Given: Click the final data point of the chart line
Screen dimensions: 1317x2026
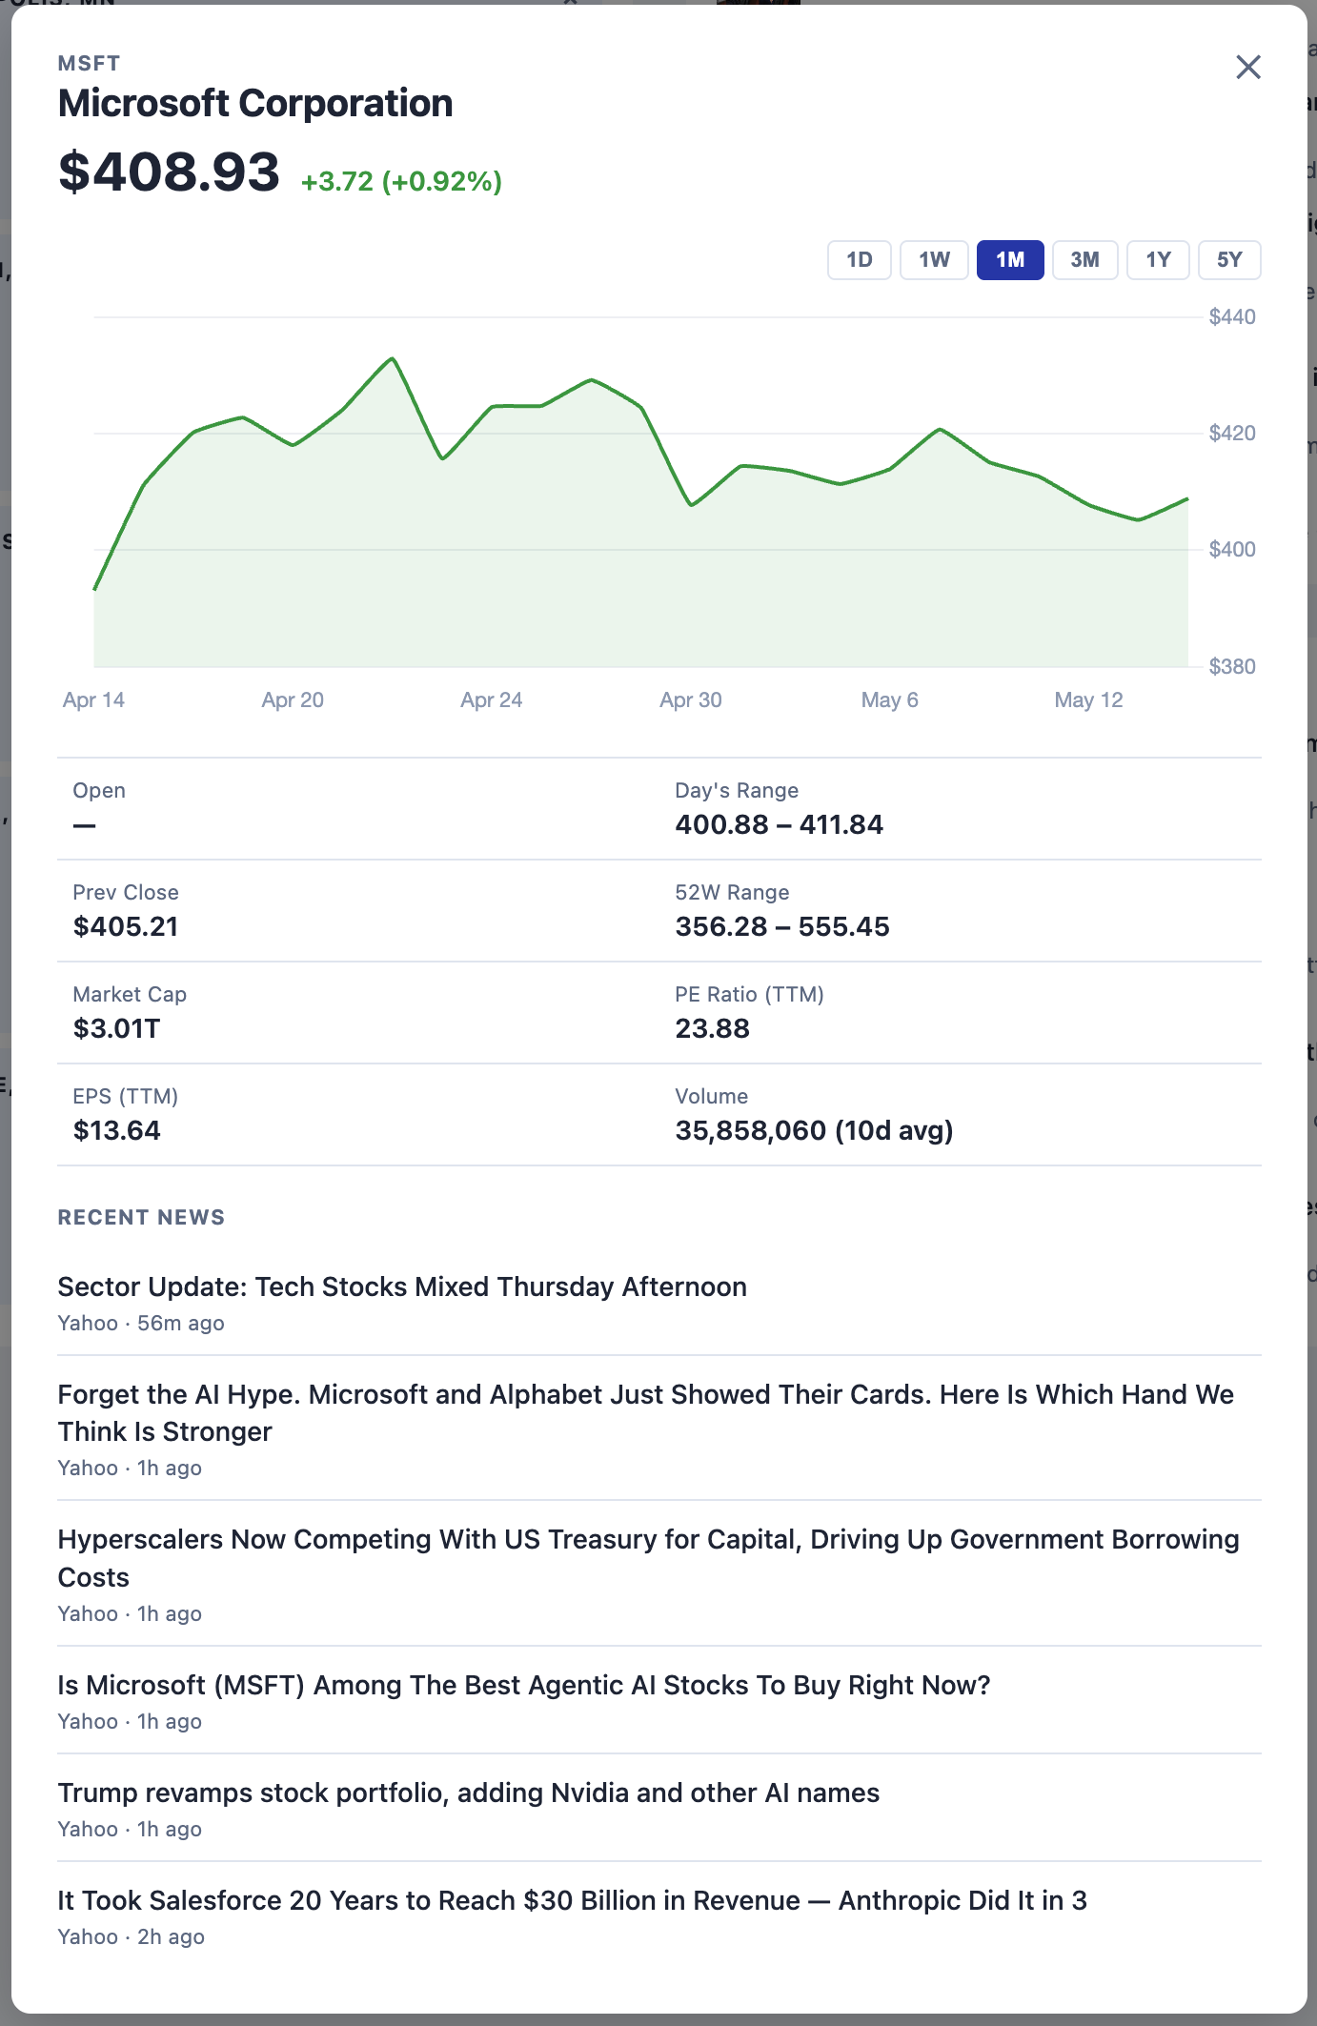Looking at the screenshot, I should pos(1187,498).
